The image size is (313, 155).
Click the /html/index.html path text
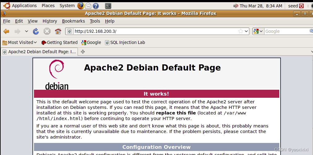click(x=58, y=118)
